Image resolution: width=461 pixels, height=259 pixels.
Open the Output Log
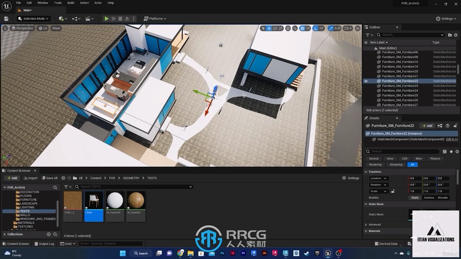(x=44, y=244)
